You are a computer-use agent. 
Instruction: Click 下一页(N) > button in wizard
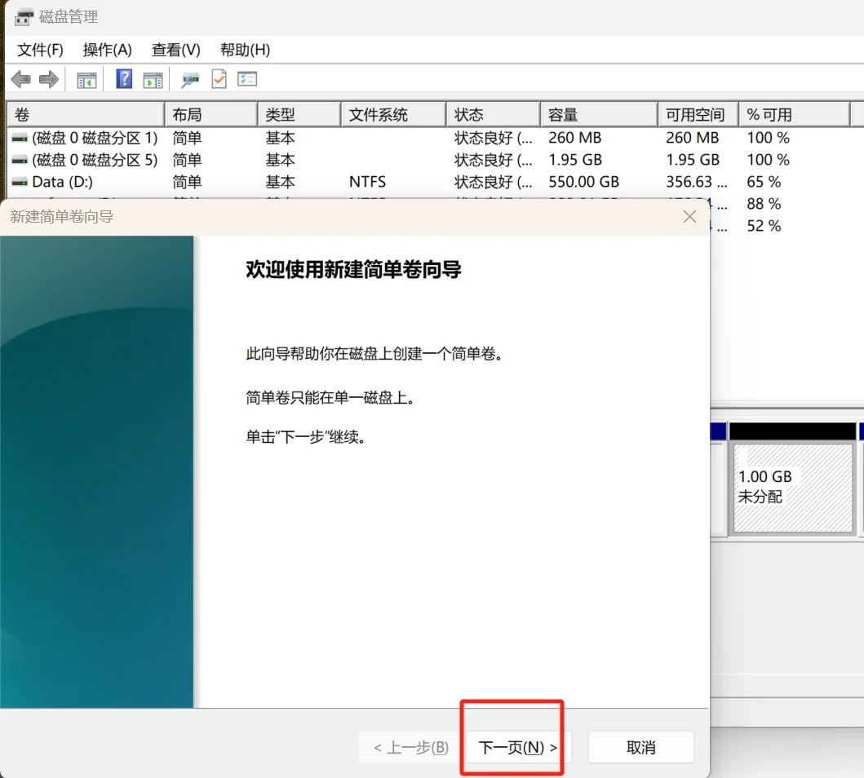518,747
